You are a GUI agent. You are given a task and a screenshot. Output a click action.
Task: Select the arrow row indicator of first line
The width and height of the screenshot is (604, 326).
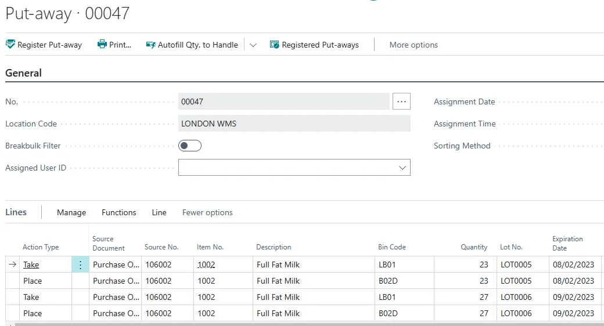pos(12,265)
